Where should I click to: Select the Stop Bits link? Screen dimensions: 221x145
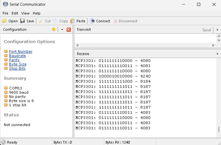17,68
